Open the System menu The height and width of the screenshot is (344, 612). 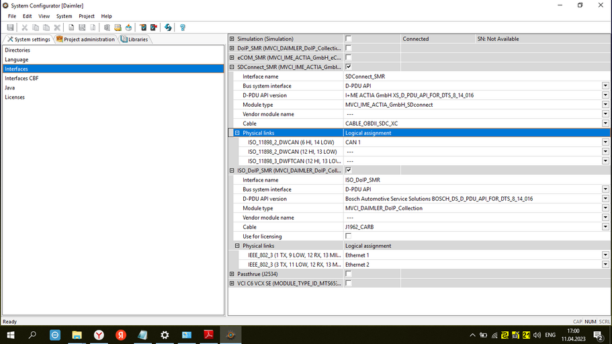pos(64,16)
